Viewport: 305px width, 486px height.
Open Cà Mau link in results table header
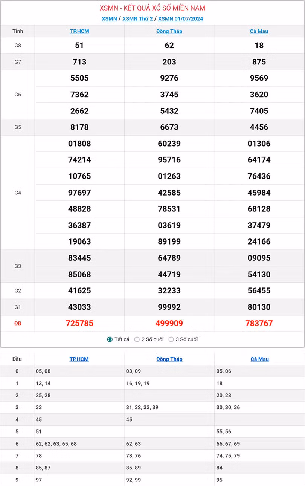259,31
